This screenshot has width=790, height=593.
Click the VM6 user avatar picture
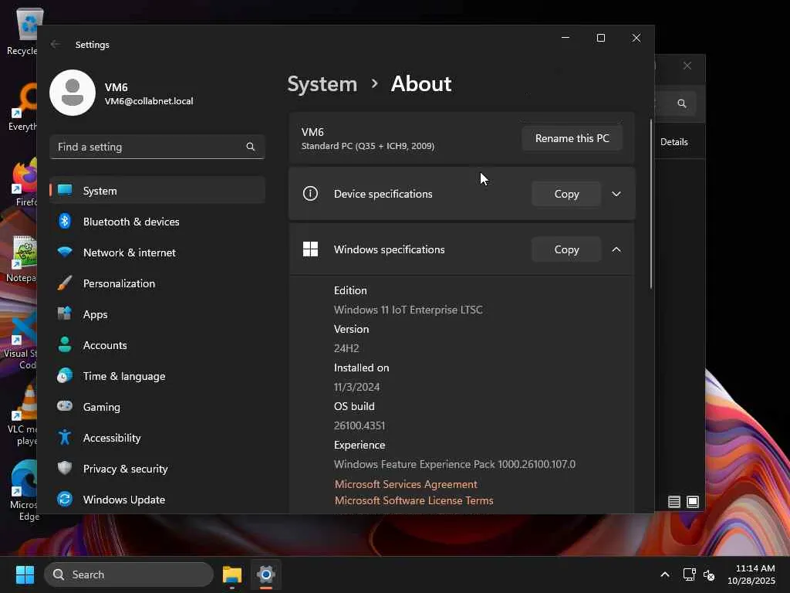click(x=73, y=93)
